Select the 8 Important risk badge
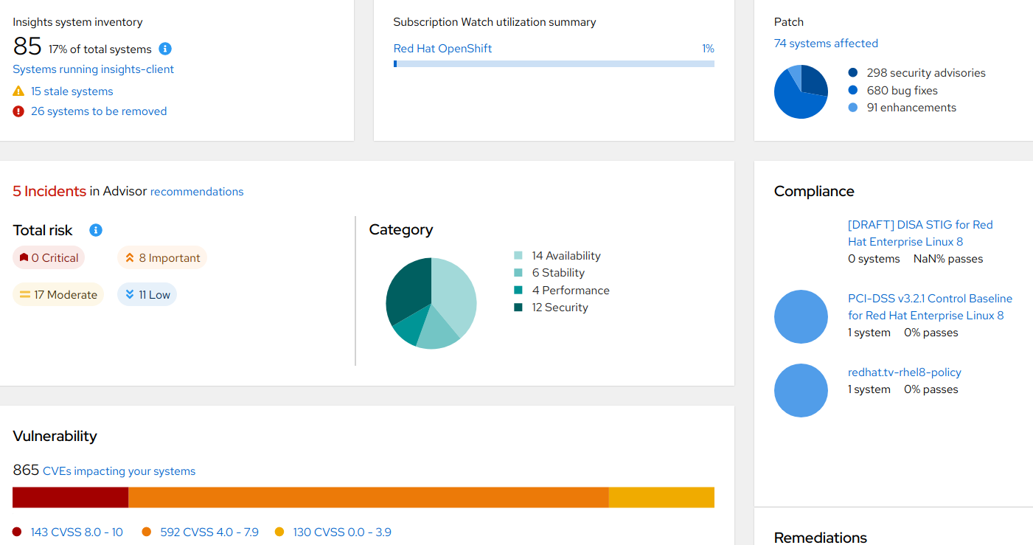This screenshot has width=1033, height=545. pyautogui.click(x=162, y=258)
